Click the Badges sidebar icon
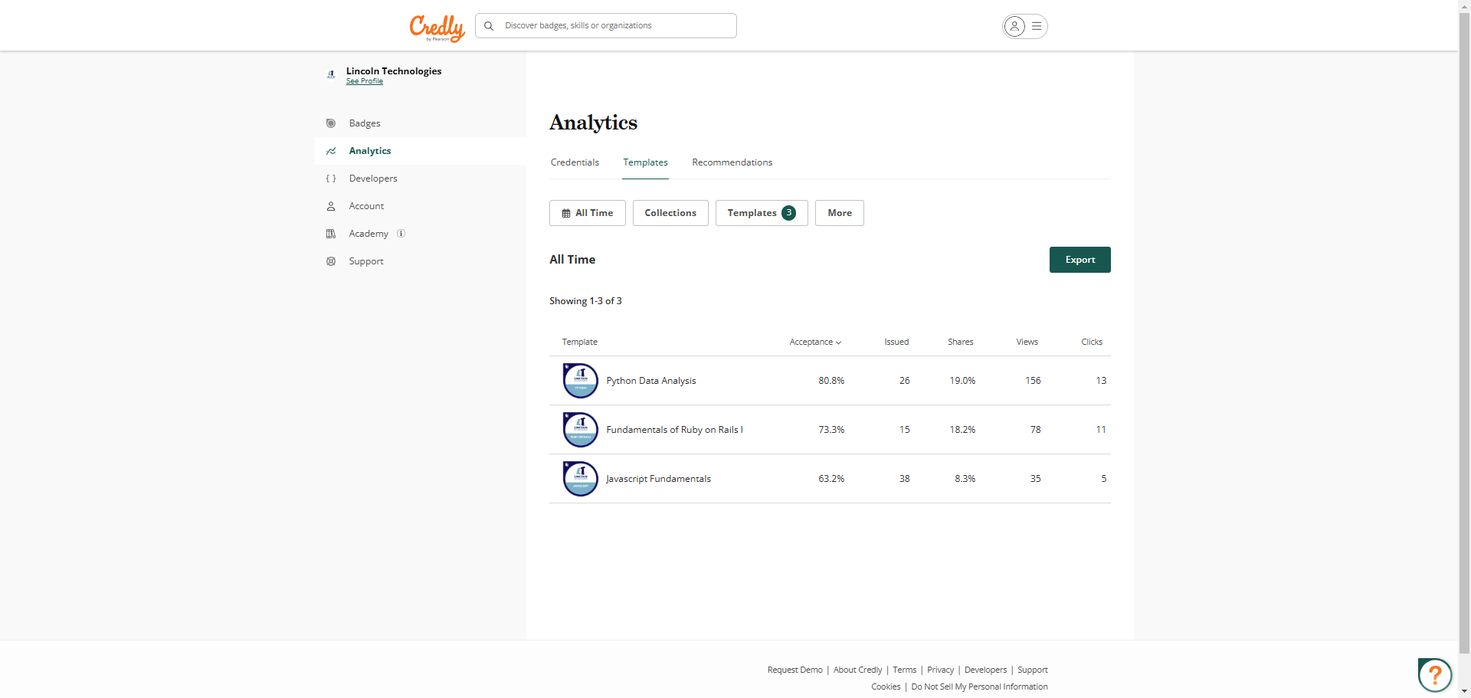The image size is (1471, 698). click(x=331, y=123)
